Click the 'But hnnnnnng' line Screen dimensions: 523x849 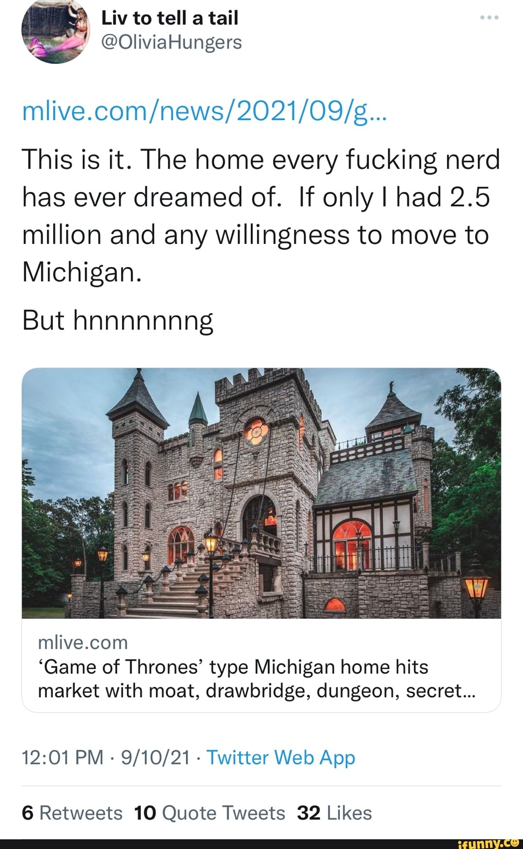point(118,320)
